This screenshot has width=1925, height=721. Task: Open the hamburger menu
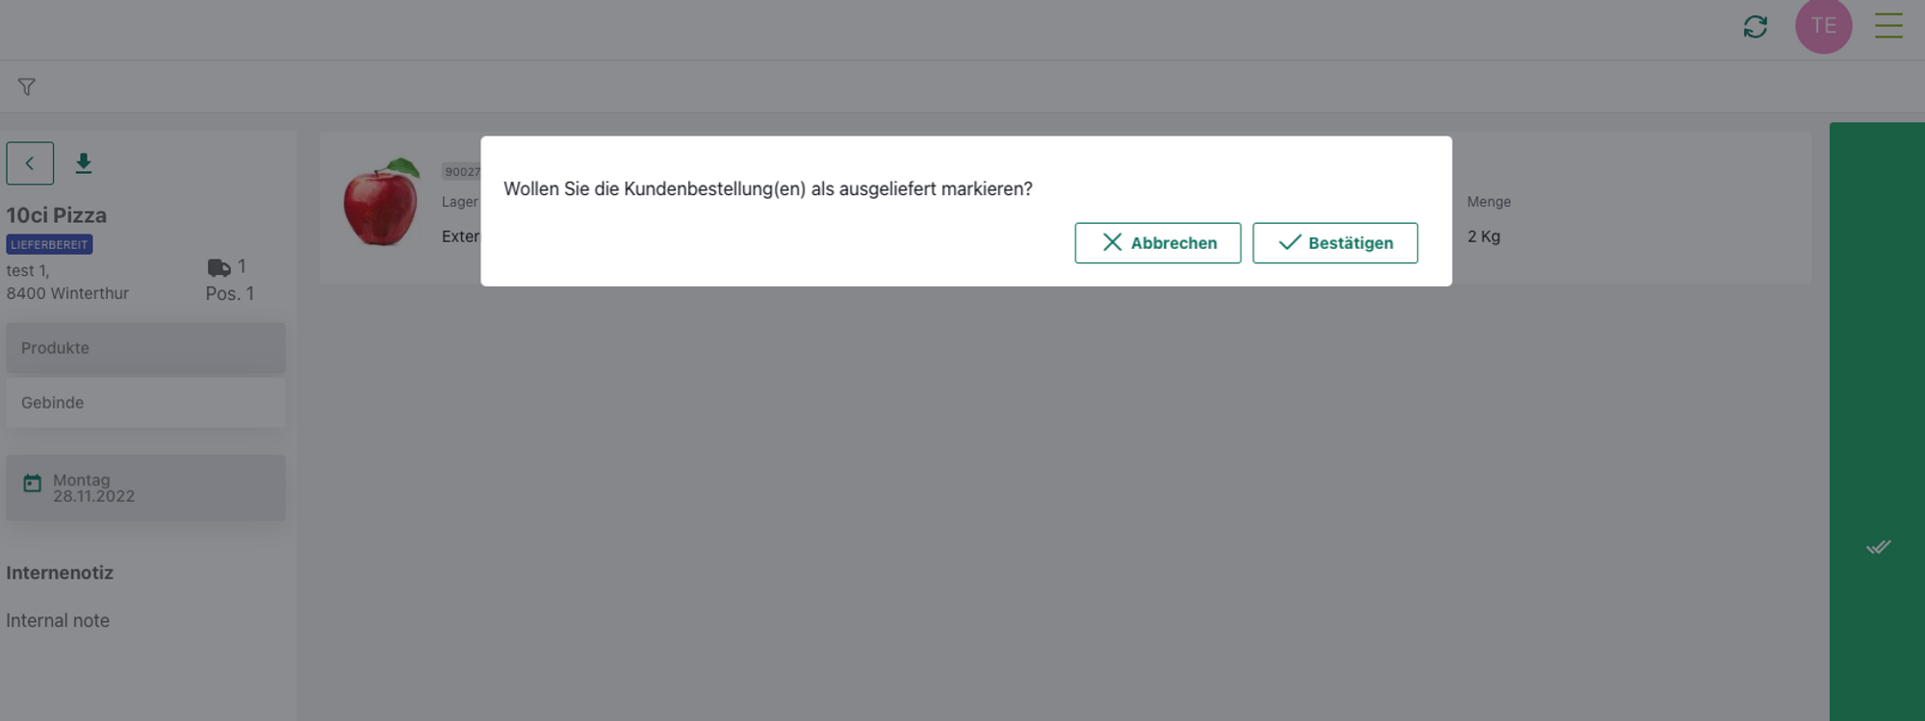tap(1888, 26)
